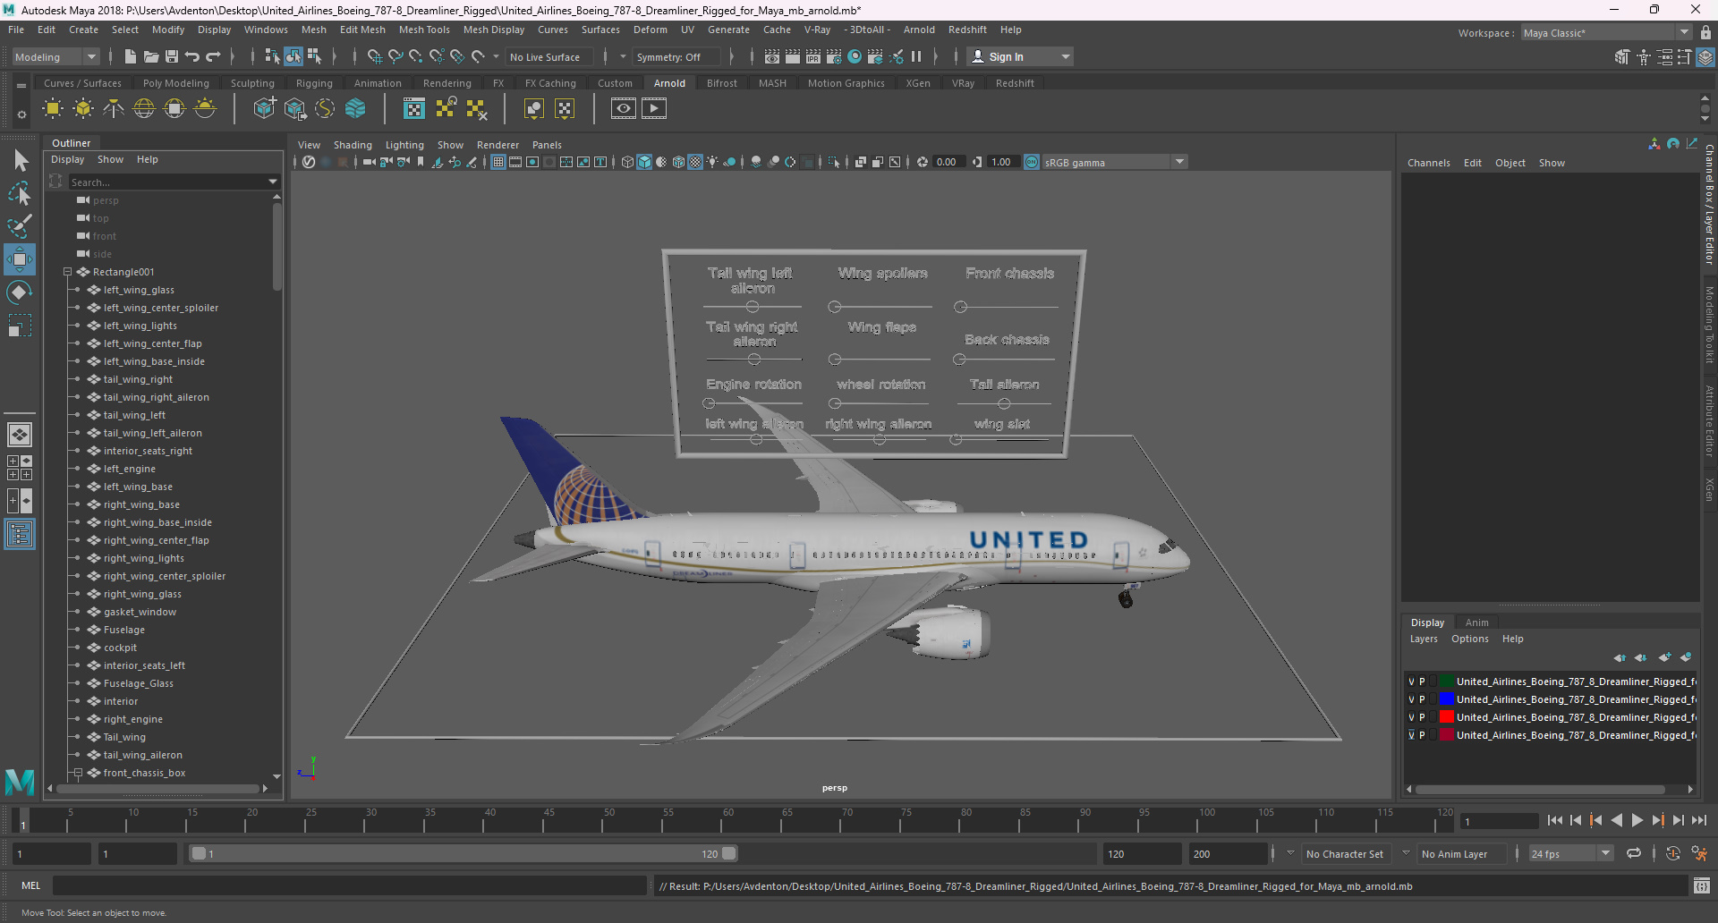Click the Arnold render play icon
The image size is (1718, 923).
[654, 109]
